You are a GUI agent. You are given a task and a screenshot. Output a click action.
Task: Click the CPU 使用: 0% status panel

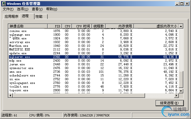[46, 115]
